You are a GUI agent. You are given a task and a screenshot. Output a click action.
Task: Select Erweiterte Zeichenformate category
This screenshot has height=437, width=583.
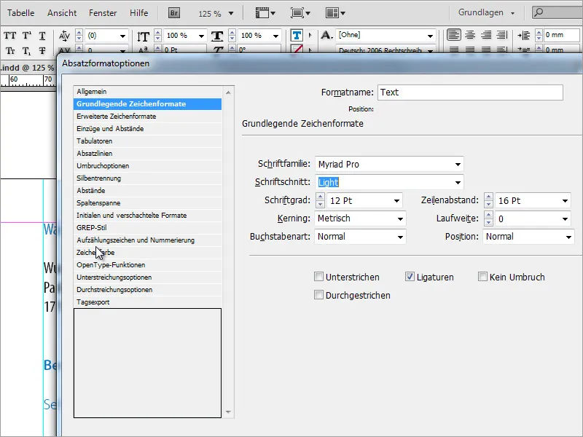(148, 117)
